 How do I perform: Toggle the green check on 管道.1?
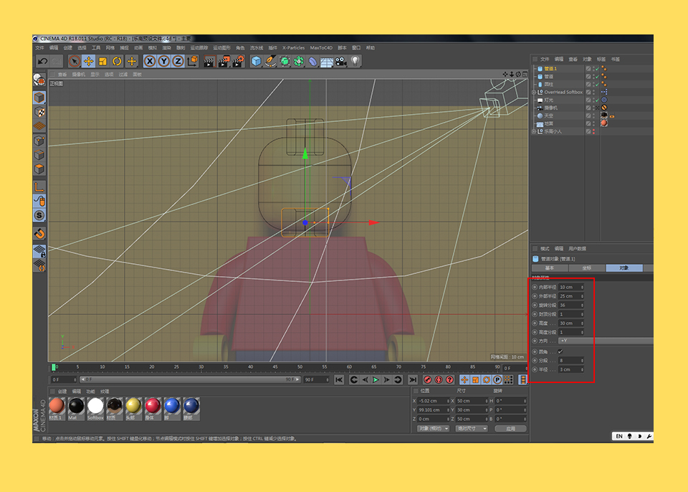[x=598, y=69]
